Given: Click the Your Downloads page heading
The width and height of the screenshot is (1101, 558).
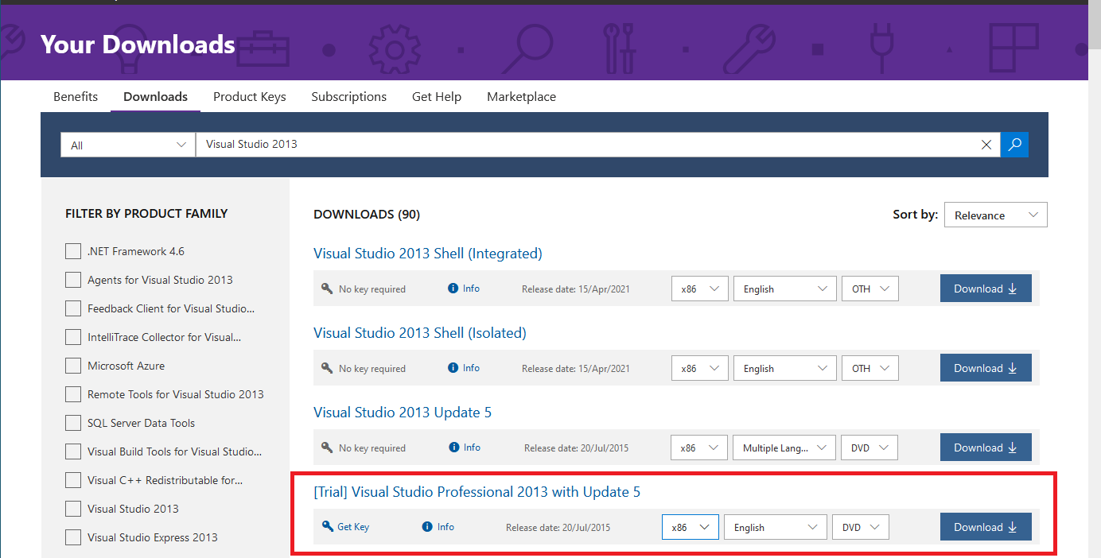Looking at the screenshot, I should click(138, 45).
